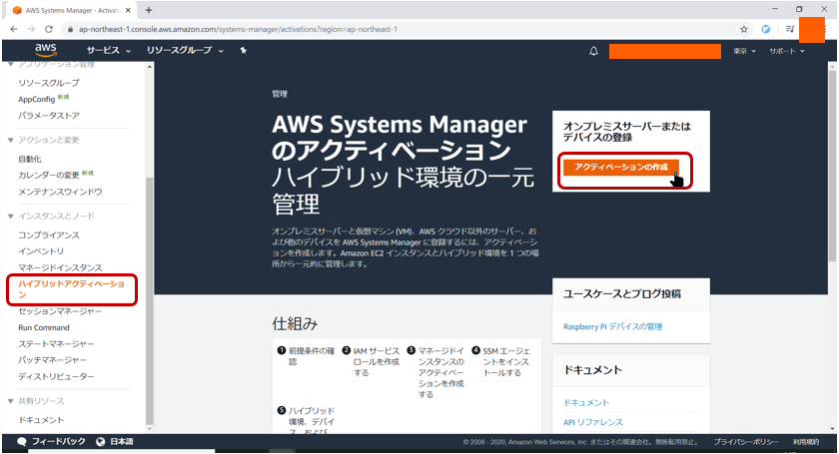Open the notifications bell icon
839x454 pixels.
(x=593, y=51)
